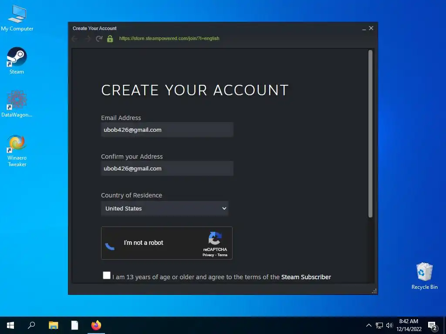
Task: Click the Create Your Account title bar text
Action: point(95,28)
